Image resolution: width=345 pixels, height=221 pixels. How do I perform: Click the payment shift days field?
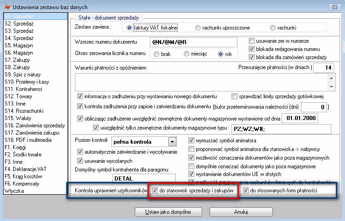pyautogui.click(x=323, y=68)
